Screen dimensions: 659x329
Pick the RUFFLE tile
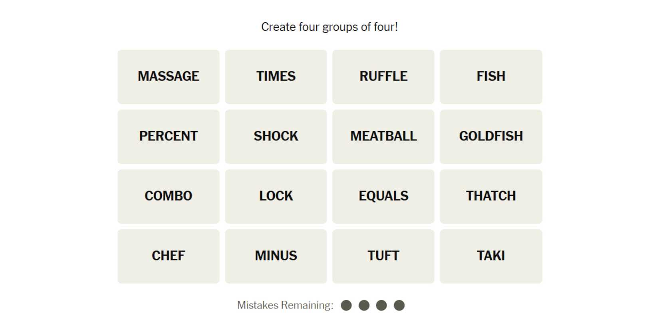coord(383,77)
